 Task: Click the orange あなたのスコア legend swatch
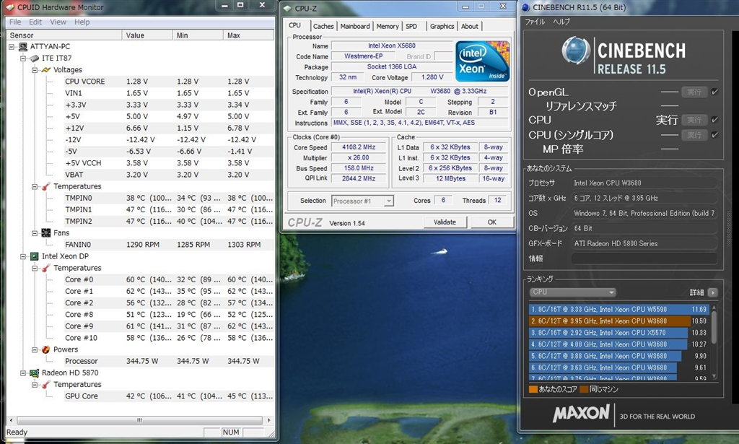tap(533, 389)
